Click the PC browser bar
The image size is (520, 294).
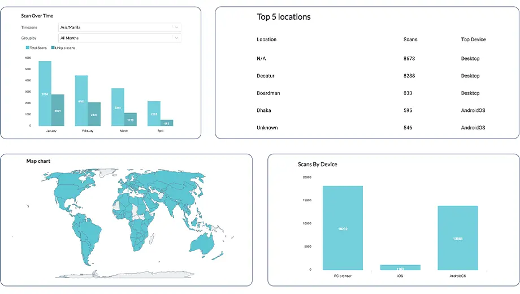343,228
